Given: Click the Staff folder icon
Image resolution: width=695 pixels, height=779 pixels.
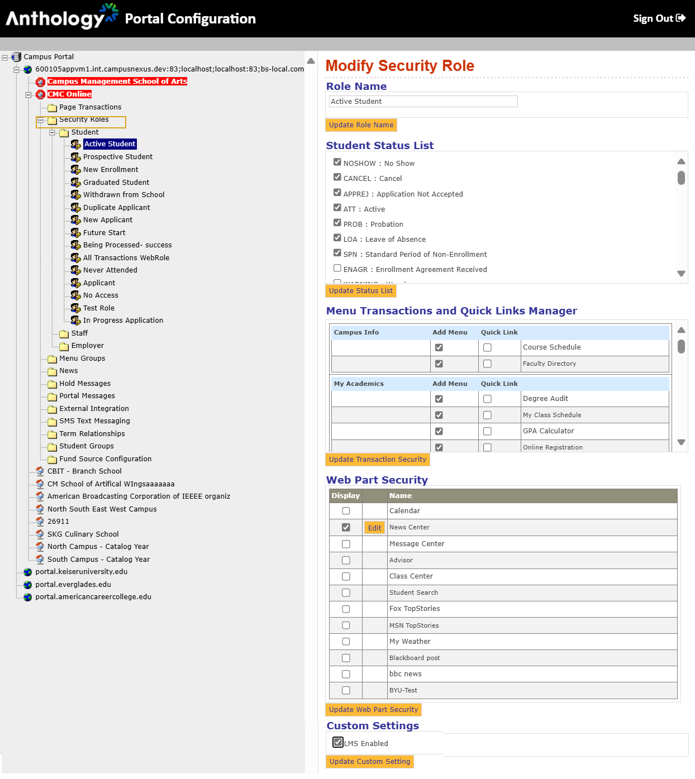Looking at the screenshot, I should click(x=64, y=333).
